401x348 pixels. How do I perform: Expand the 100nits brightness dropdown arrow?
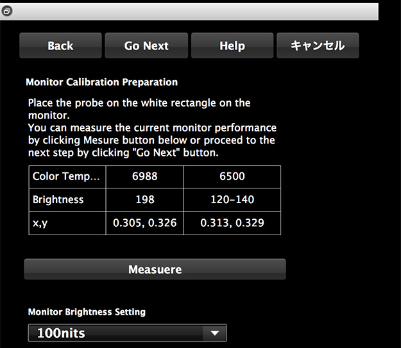[214, 333]
